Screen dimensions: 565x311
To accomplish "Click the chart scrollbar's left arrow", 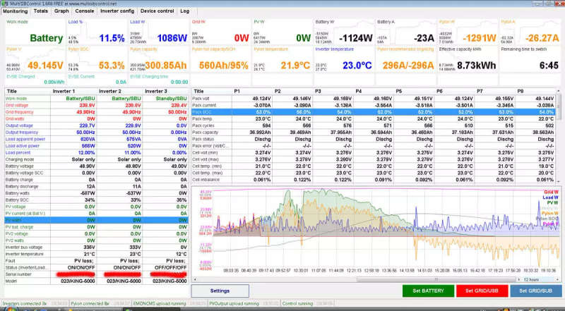I will (196, 279).
